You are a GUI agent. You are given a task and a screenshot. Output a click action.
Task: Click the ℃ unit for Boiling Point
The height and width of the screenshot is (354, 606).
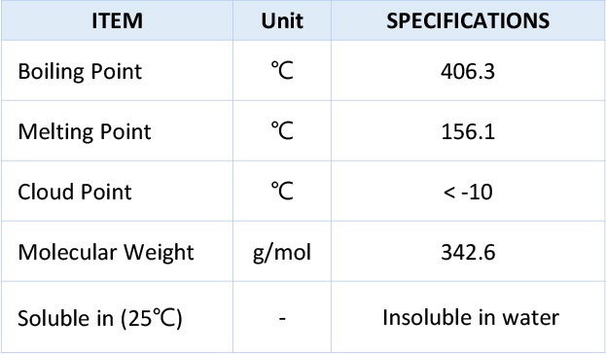pos(282,71)
